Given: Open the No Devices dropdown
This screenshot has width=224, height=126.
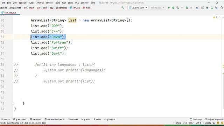Looking at the screenshot, I should coord(157,8).
